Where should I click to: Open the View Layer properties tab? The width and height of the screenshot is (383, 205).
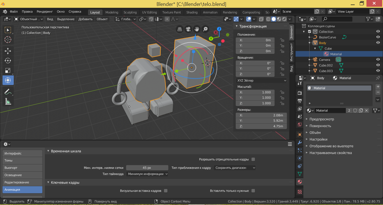pos(300,109)
